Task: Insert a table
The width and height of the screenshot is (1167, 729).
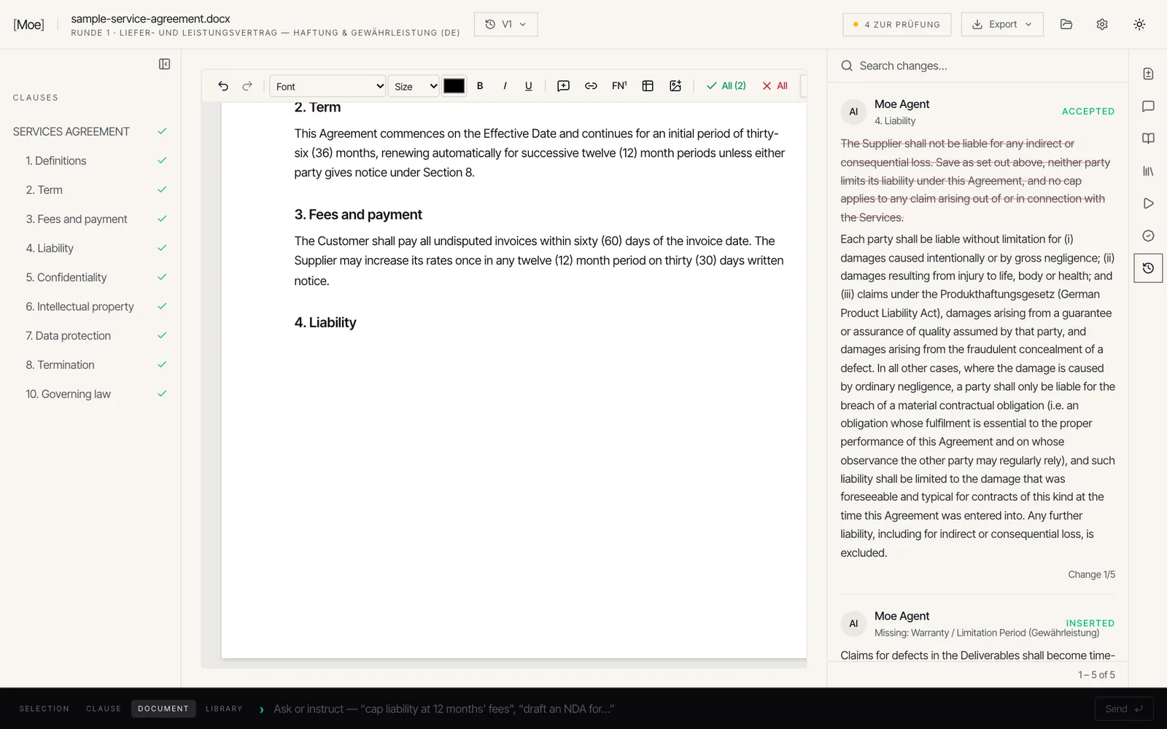Action: pyautogui.click(x=648, y=86)
